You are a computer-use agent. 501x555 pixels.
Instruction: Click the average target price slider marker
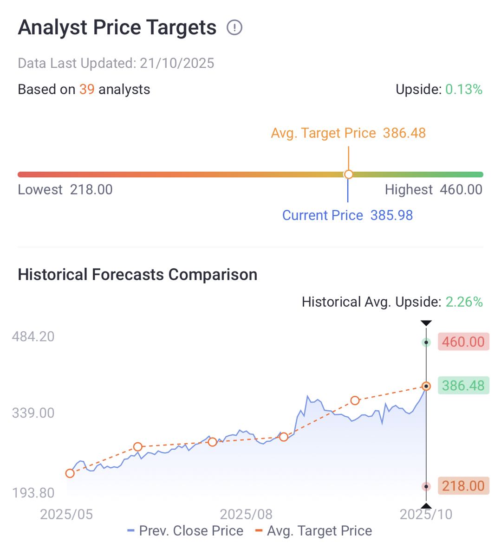coord(348,174)
